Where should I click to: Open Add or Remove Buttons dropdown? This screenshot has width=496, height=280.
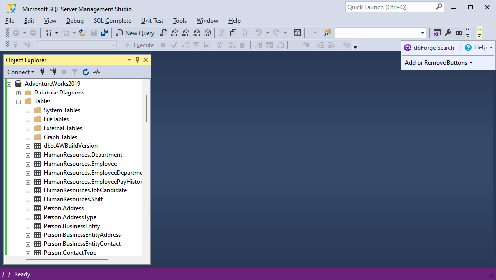coord(439,63)
